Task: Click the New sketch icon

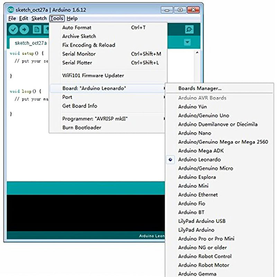Action: tap(36, 29)
